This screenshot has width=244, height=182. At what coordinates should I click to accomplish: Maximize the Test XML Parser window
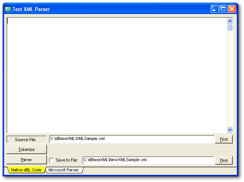pos(223,9)
